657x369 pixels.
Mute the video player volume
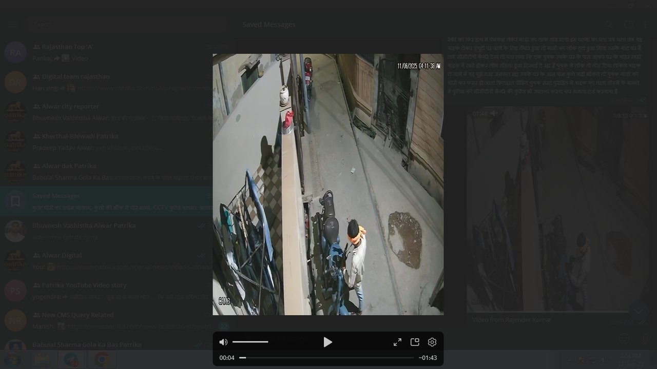click(x=223, y=342)
